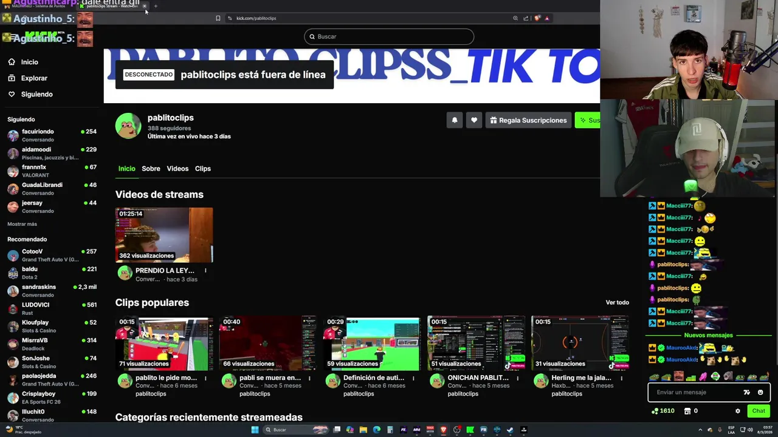Click the Brave shields icon in address bar
The height and width of the screenshot is (437, 778).
pyautogui.click(x=537, y=18)
